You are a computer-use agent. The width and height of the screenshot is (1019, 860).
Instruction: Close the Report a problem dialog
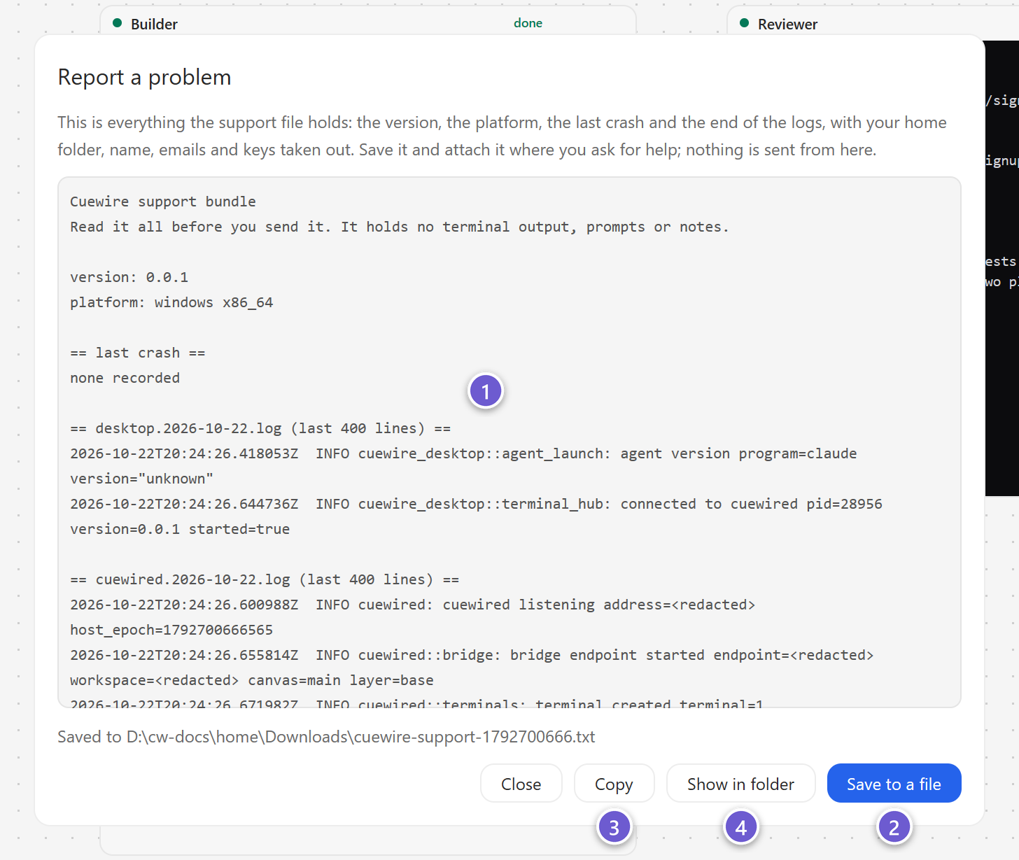(x=521, y=783)
